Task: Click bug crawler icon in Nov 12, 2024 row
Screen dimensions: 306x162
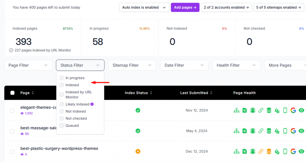Action: tap(253, 111)
